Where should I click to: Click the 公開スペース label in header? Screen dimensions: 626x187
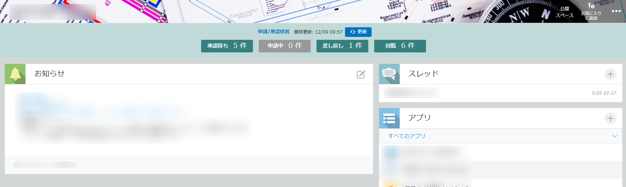tap(564, 12)
